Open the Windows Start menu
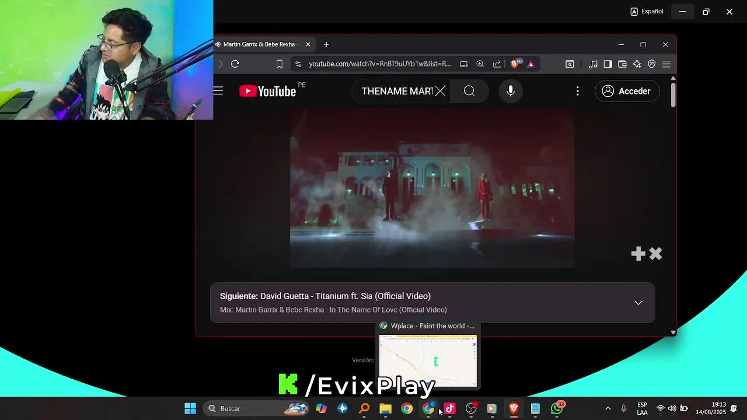 190,408
